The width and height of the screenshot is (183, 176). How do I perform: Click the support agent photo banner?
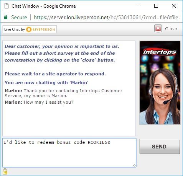click(x=160, y=83)
